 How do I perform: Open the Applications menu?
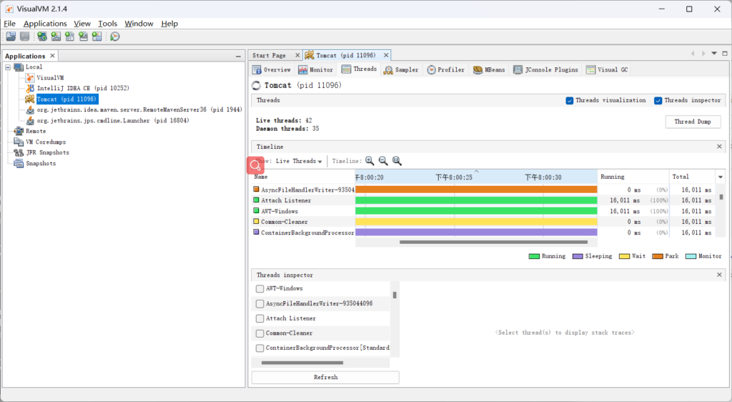[45, 24]
